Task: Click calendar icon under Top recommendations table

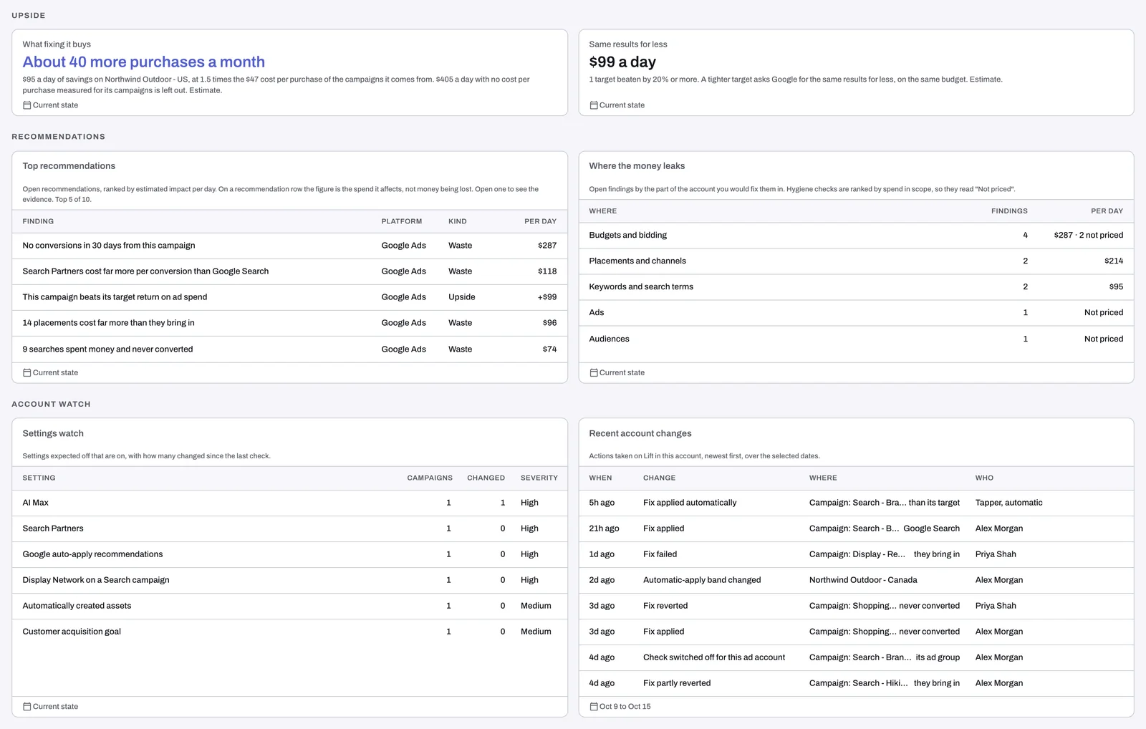Action: 27,372
